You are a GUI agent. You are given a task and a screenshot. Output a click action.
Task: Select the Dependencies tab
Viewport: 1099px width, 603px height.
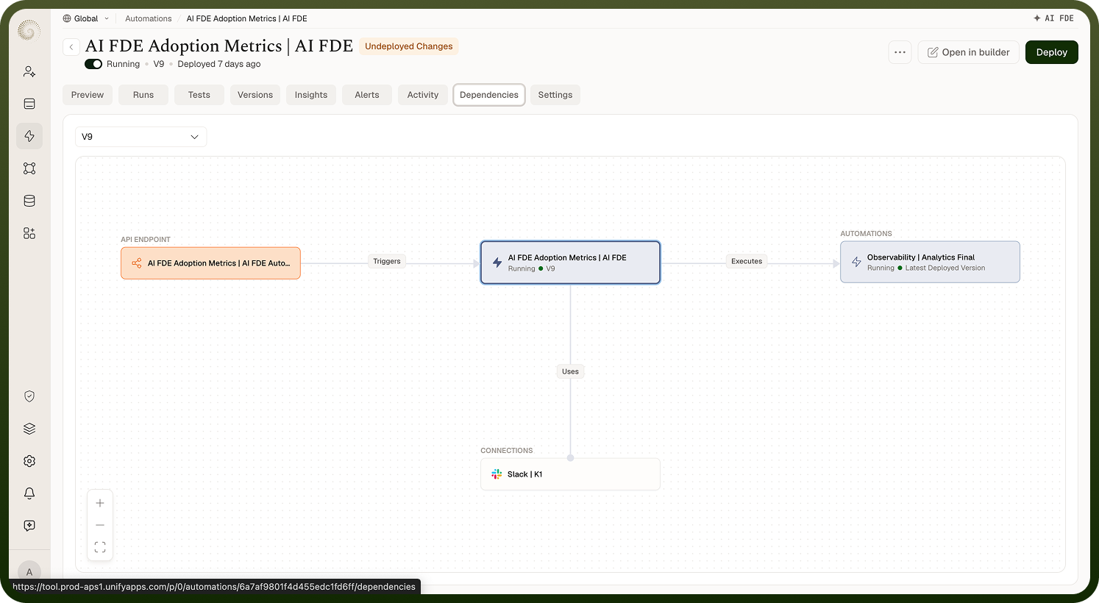[489, 95]
